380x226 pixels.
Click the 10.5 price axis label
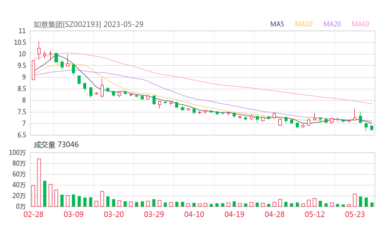pyautogui.click(x=20, y=43)
